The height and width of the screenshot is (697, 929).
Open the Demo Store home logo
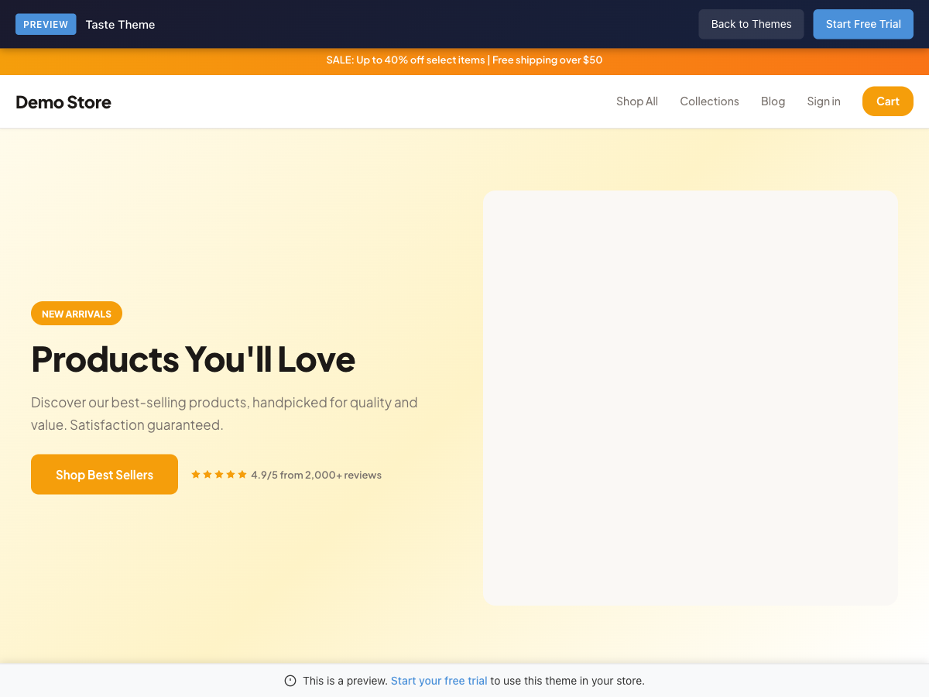(x=63, y=102)
